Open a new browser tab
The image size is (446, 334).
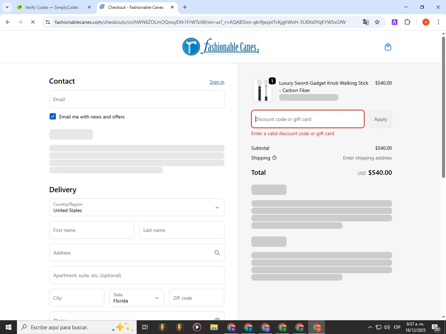pyautogui.click(x=185, y=7)
